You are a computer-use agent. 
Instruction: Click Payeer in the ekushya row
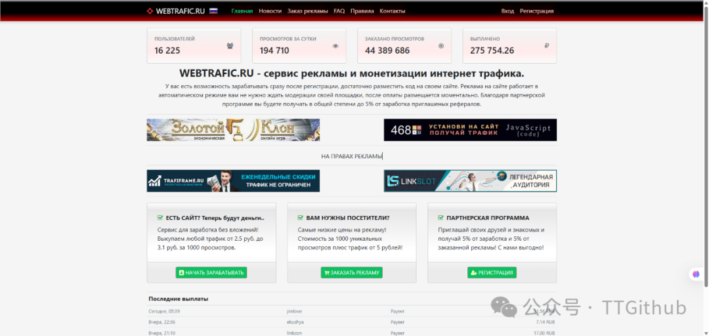point(397,322)
